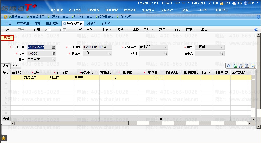Switch to the 进货单 tab

click(x=92, y=24)
